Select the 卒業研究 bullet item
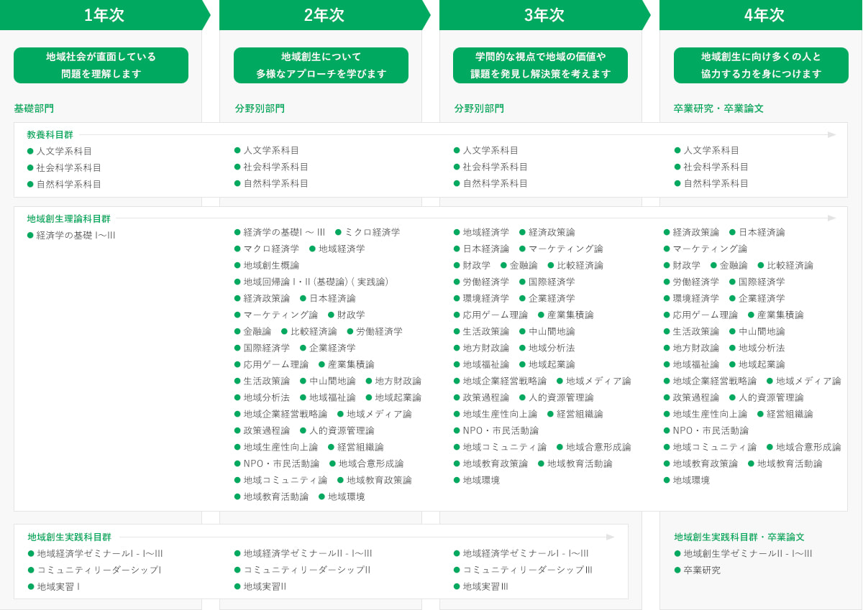 tap(702, 570)
